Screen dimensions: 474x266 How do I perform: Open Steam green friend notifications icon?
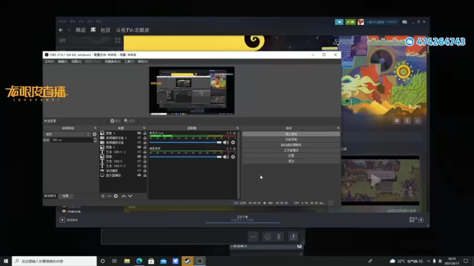click(350, 22)
